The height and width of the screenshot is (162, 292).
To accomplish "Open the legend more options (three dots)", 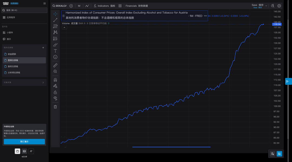I will click(205, 16).
